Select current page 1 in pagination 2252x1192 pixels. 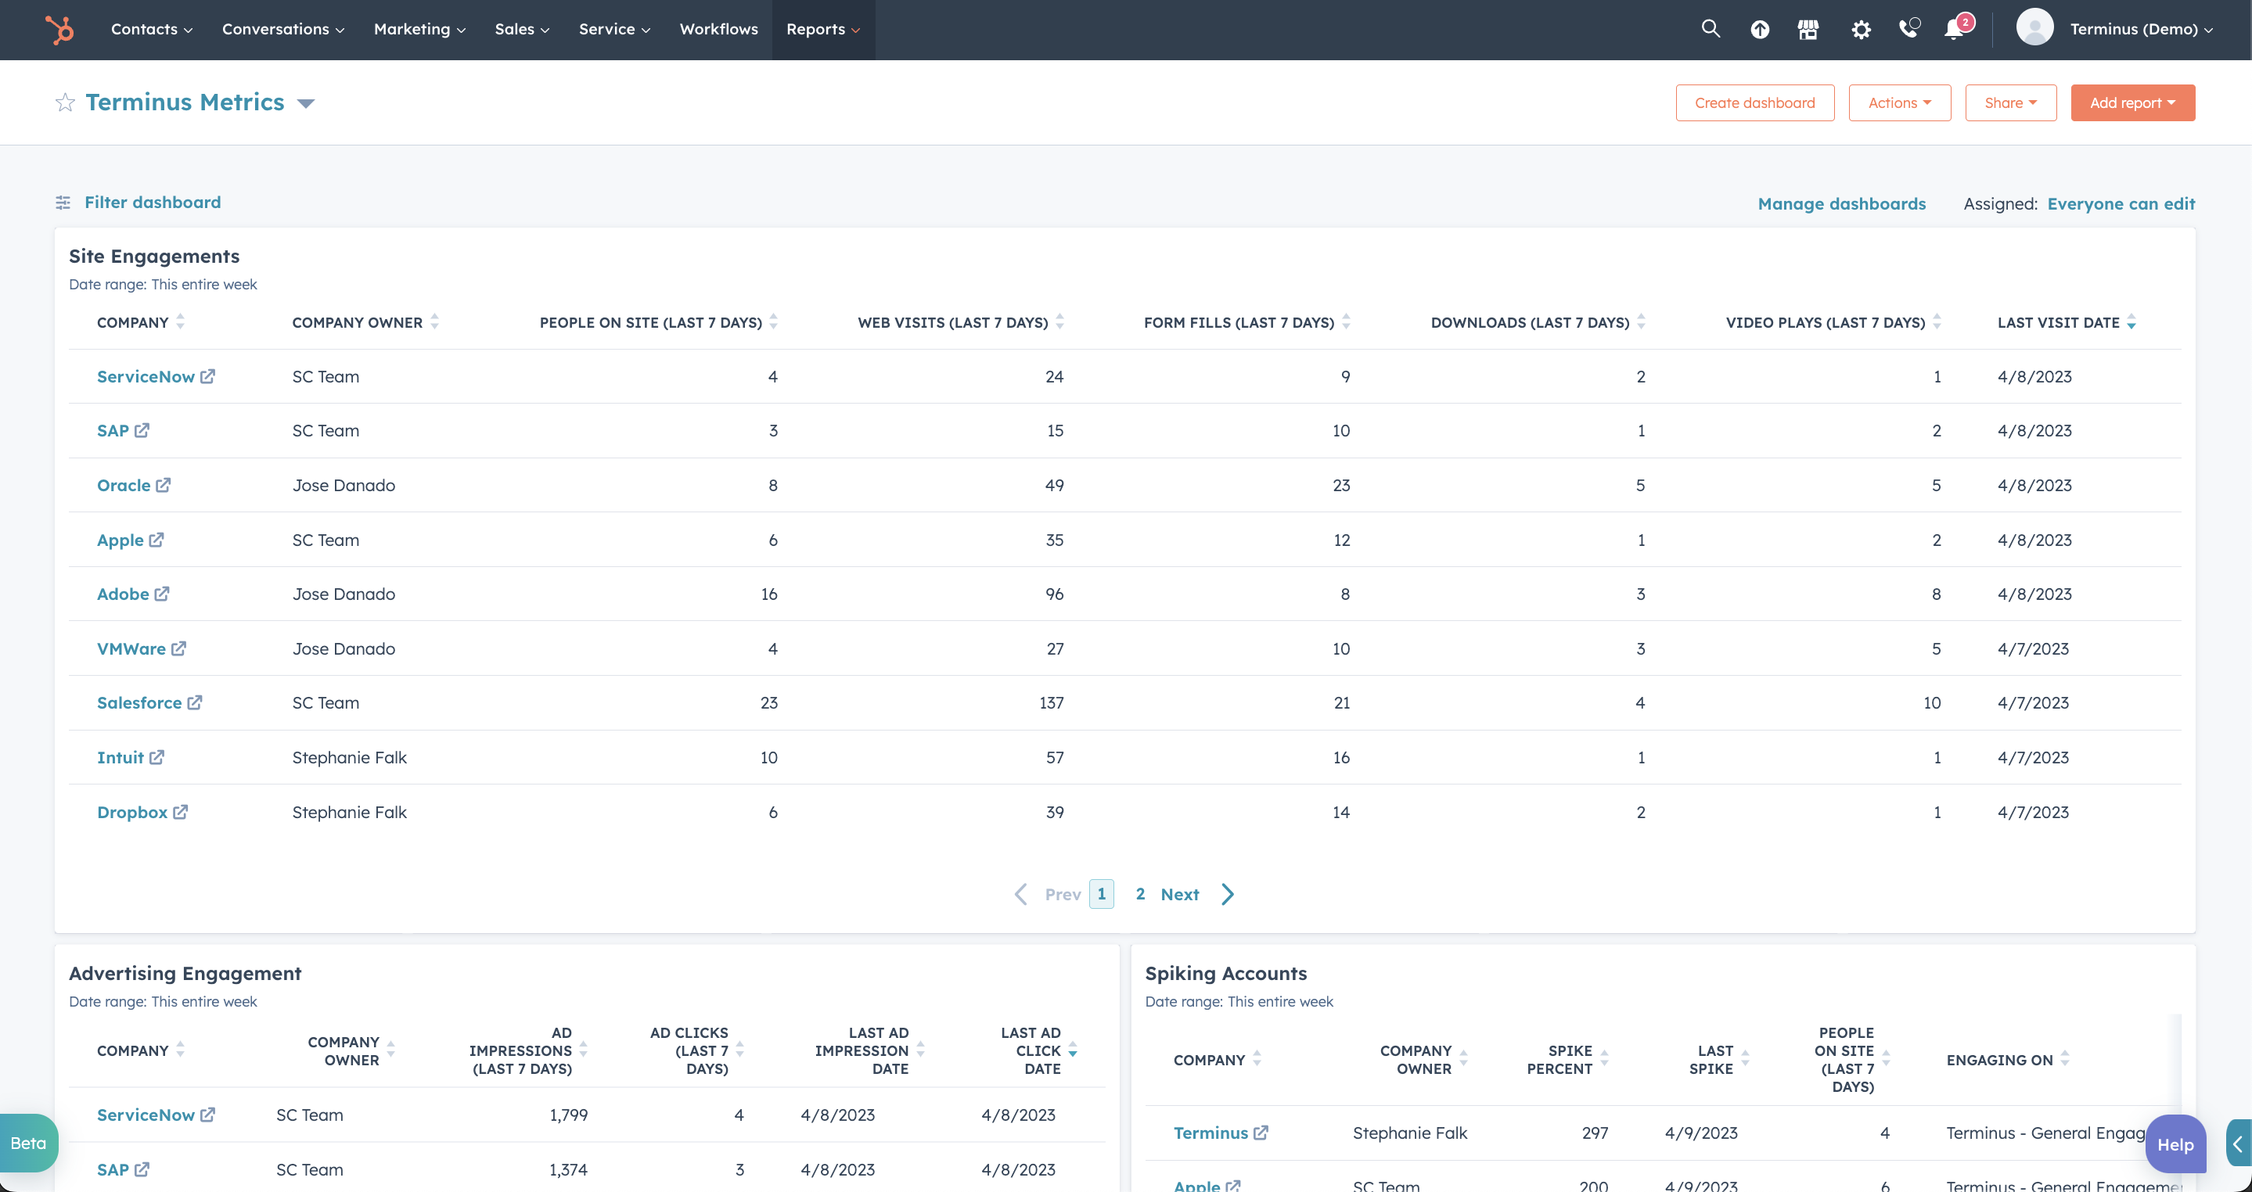1102,893
